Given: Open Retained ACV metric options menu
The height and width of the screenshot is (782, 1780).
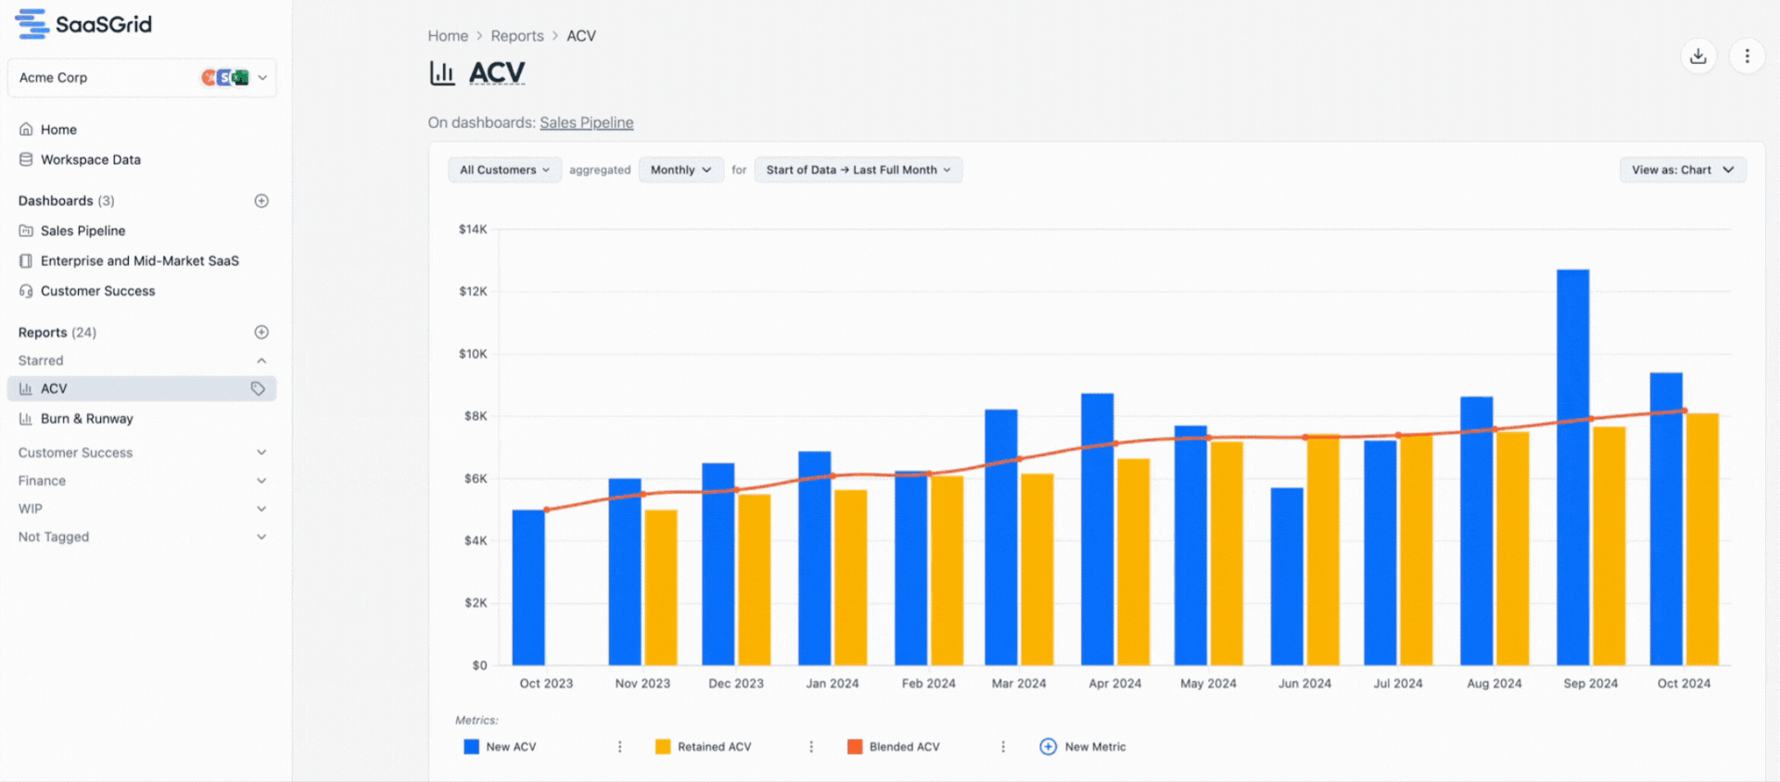Looking at the screenshot, I should tap(811, 747).
